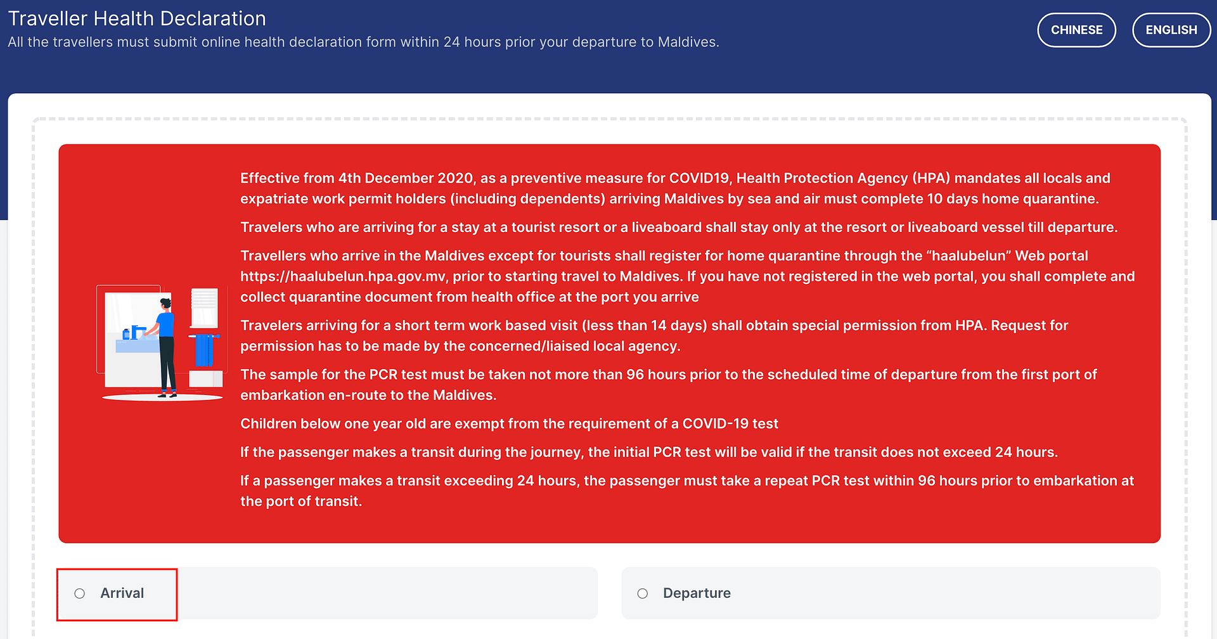Select the Arrival radio button
This screenshot has height=639, width=1217.
80,593
